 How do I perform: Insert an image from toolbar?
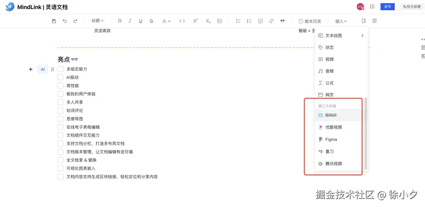pyautogui.click(x=220, y=21)
